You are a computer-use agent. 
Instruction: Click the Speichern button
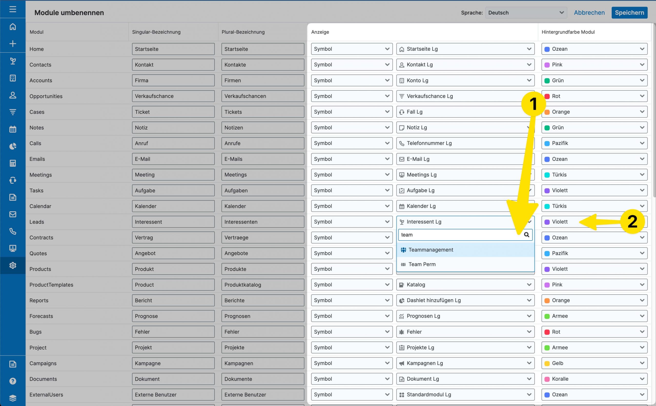pos(629,13)
